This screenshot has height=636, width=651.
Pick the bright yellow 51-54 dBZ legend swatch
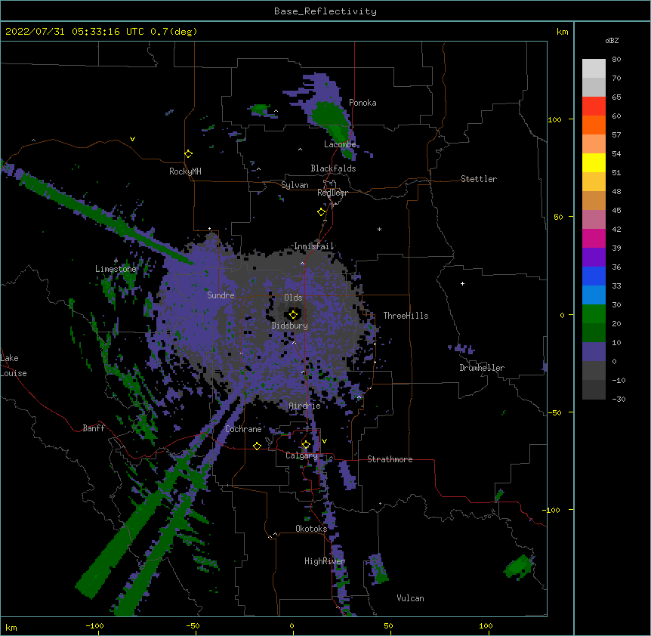click(594, 162)
